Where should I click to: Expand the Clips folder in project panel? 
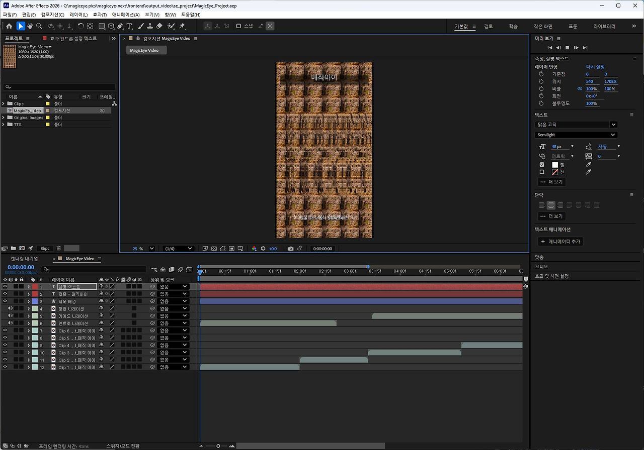point(4,104)
